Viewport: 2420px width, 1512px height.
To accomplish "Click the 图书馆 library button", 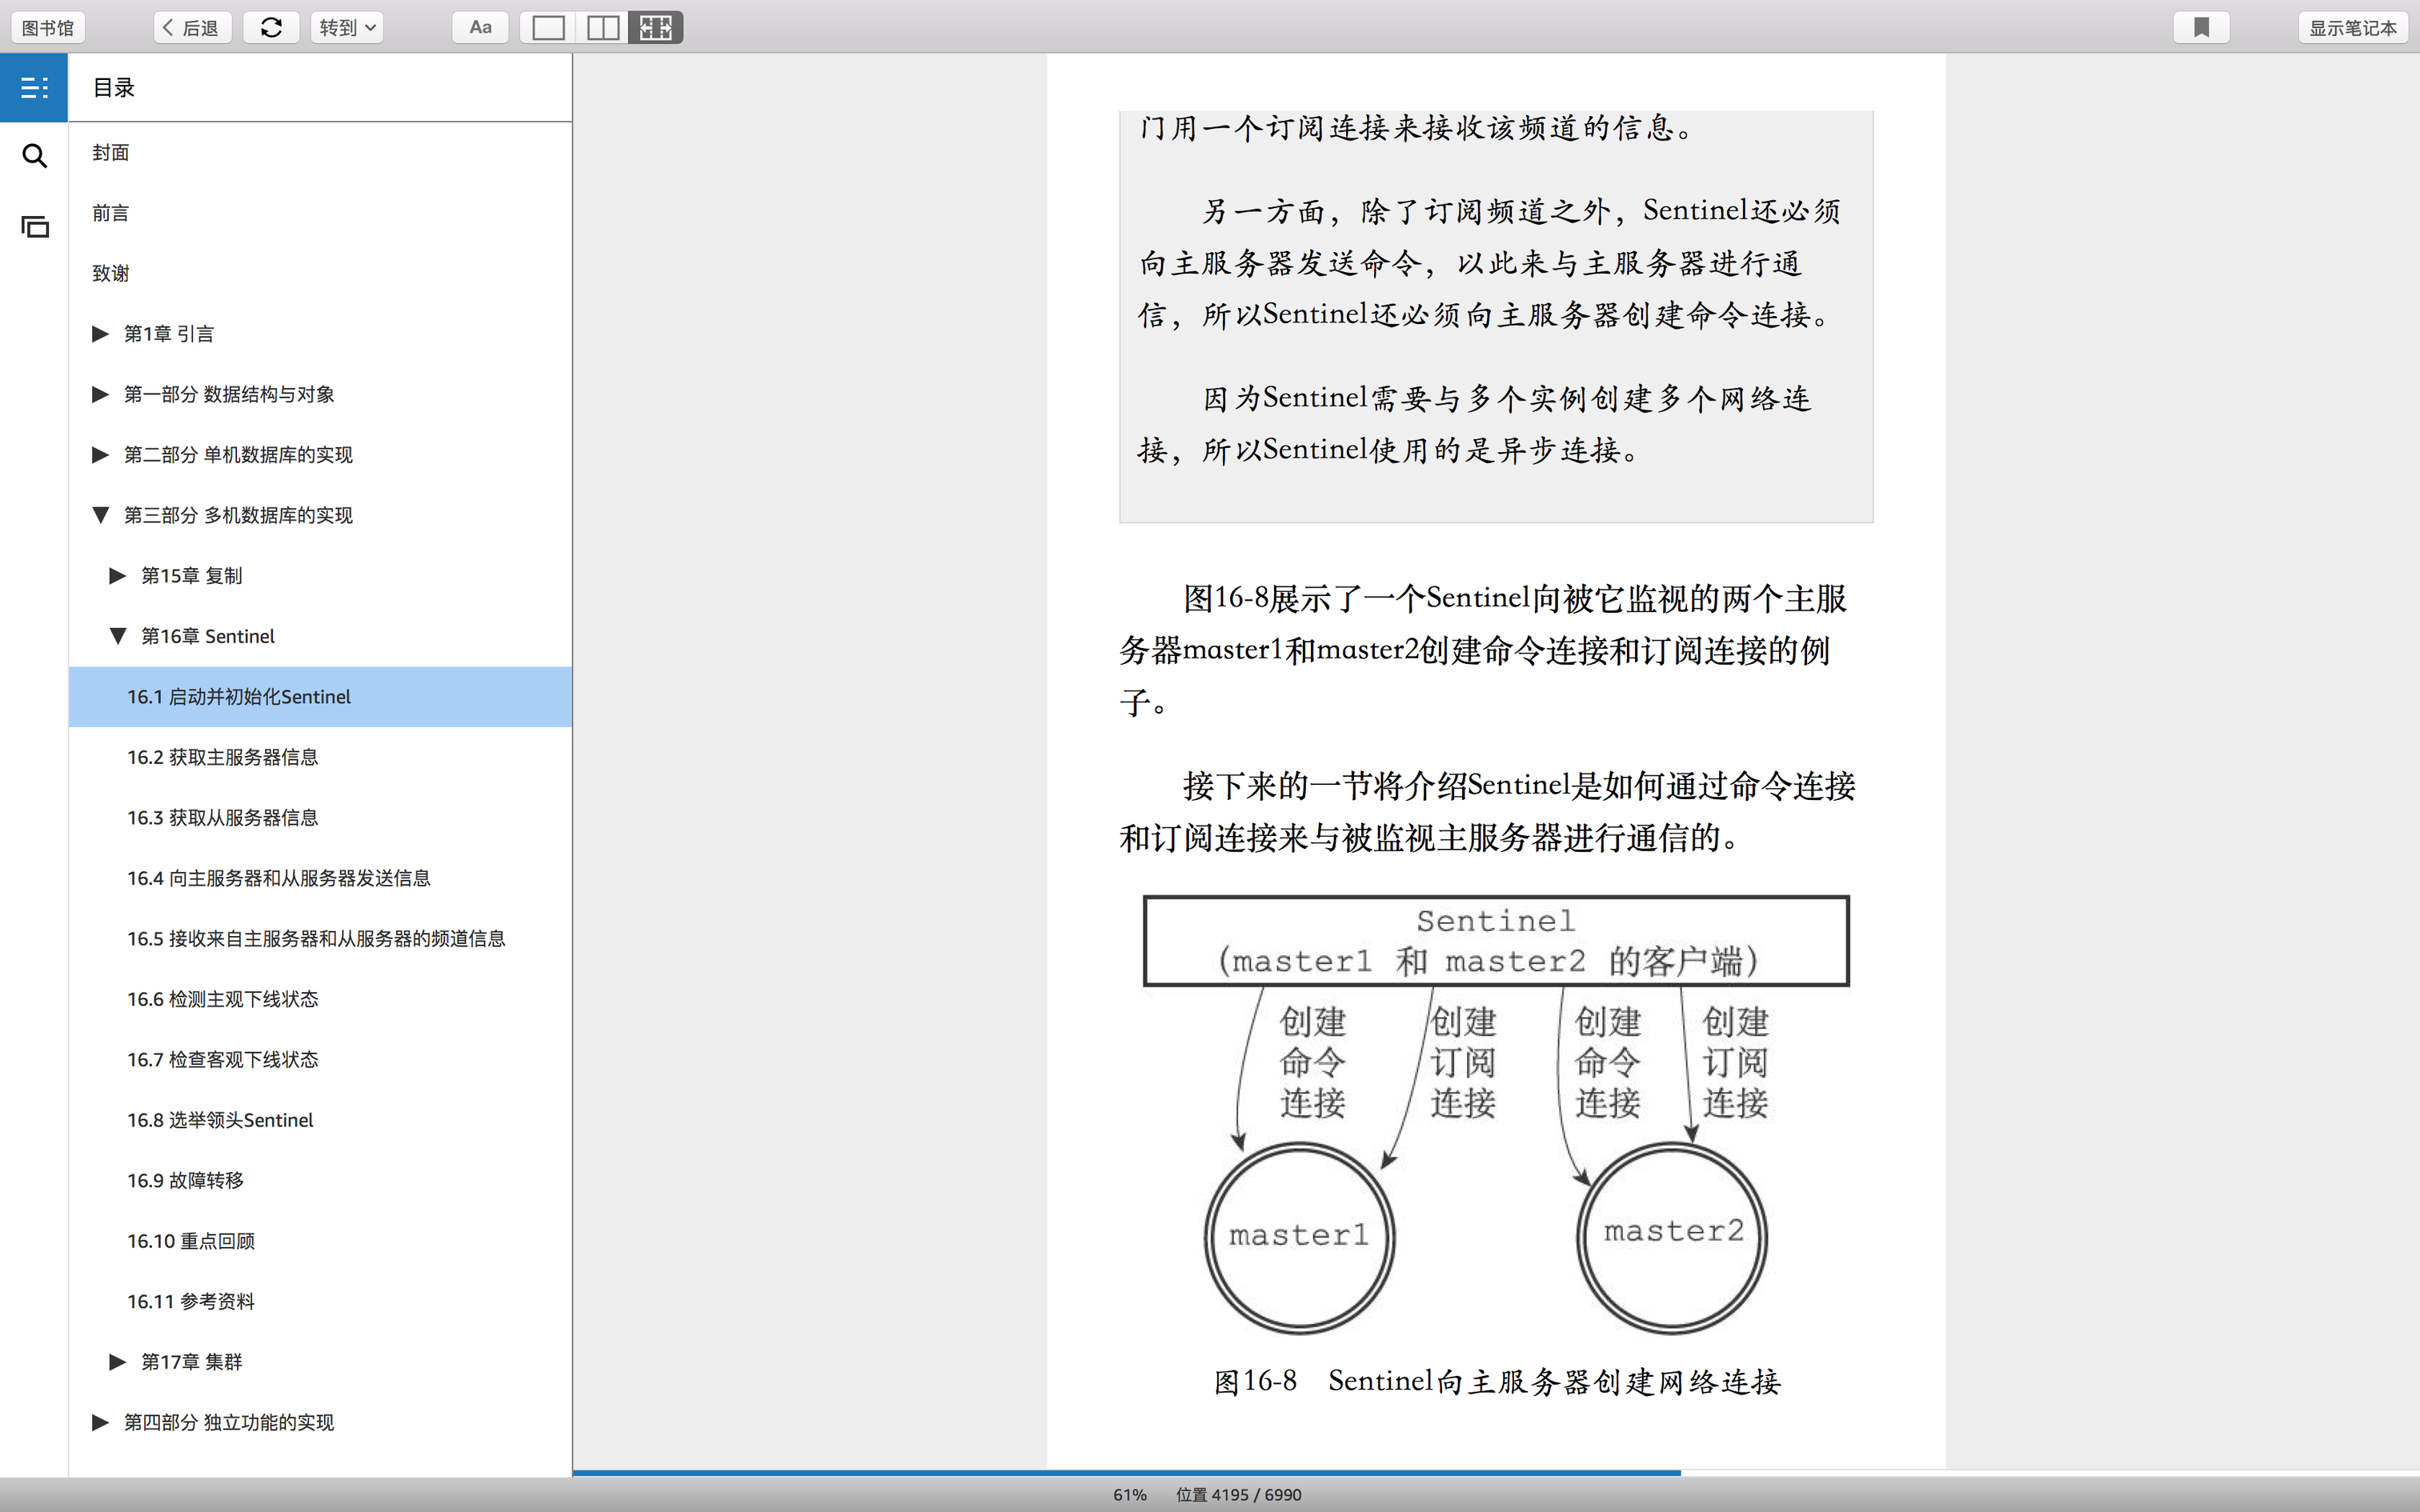I will pos(48,28).
